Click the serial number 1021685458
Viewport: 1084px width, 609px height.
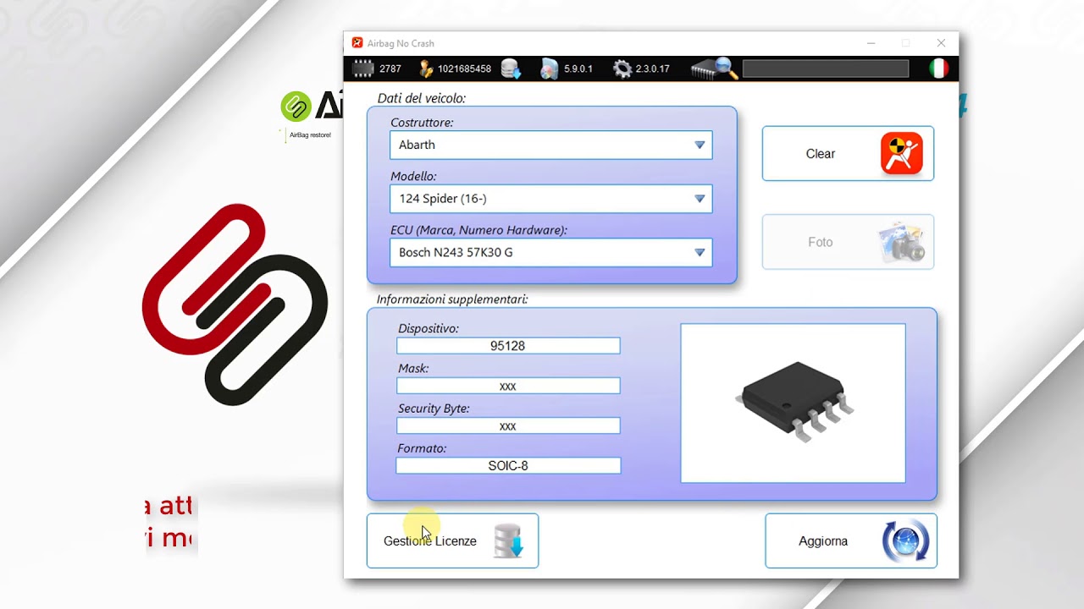[x=464, y=69]
